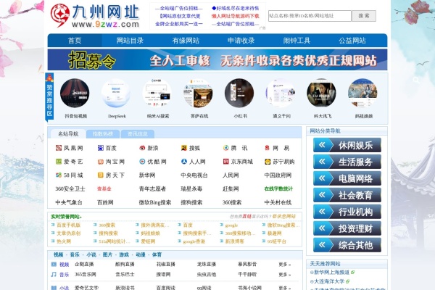Expand 更多 in the 小说 row

(x=285, y=288)
